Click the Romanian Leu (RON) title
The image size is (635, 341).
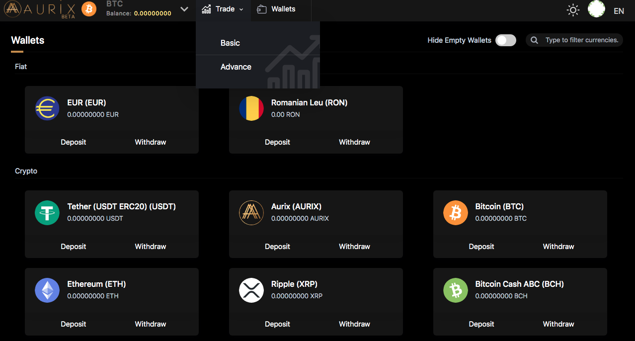tap(309, 103)
